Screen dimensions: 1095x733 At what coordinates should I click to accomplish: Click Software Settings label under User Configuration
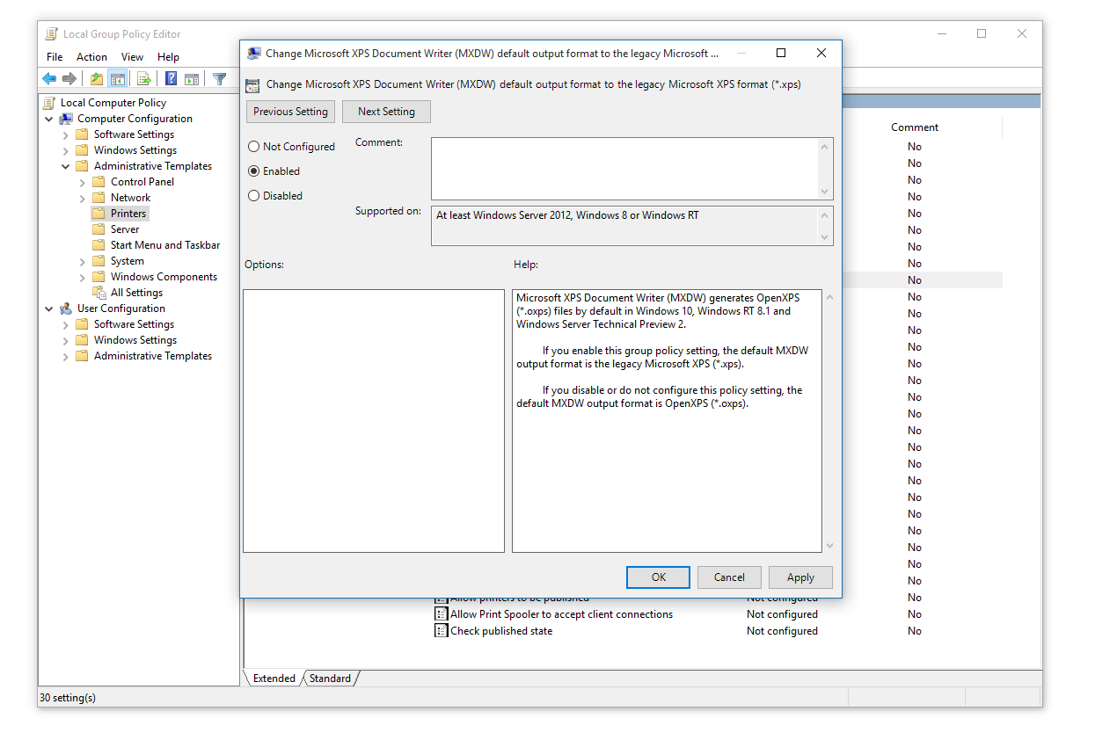134,324
